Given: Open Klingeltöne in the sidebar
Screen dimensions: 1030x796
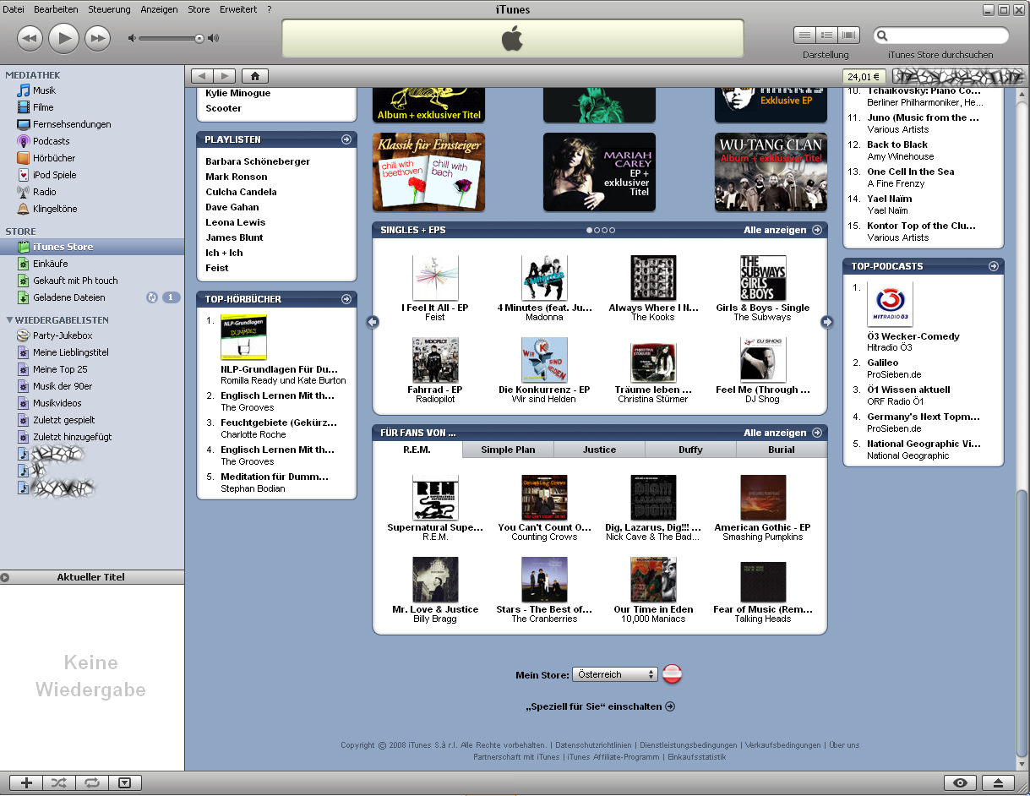Looking at the screenshot, I should click(55, 209).
